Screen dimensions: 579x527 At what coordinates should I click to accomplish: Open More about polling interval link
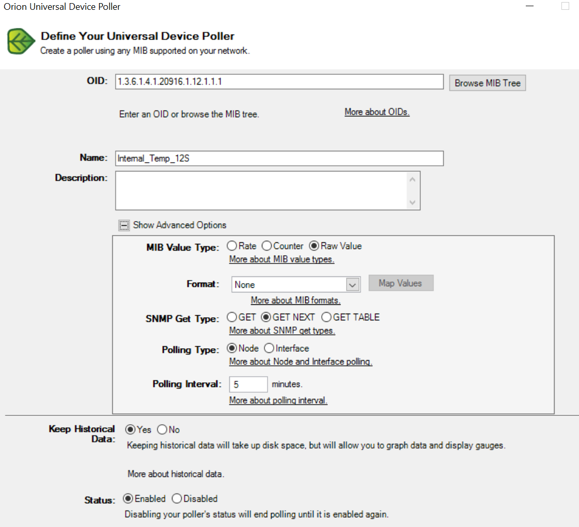pyautogui.click(x=278, y=401)
